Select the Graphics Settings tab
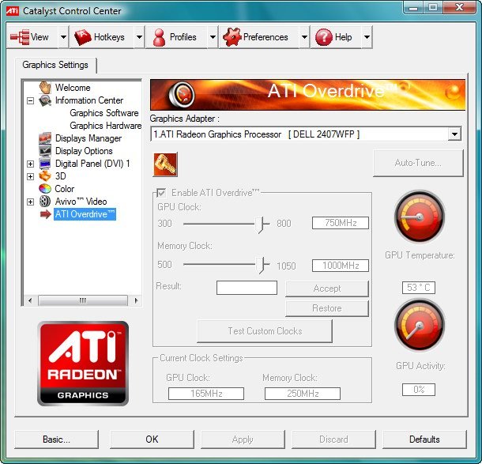Viewport: 482px width, 464px height. [x=55, y=65]
